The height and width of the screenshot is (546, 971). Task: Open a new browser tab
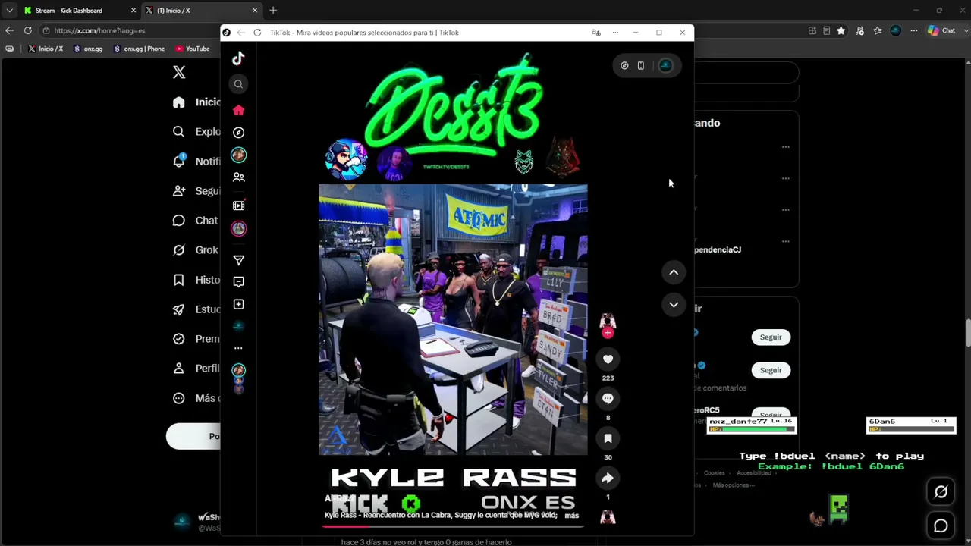pyautogui.click(x=273, y=11)
